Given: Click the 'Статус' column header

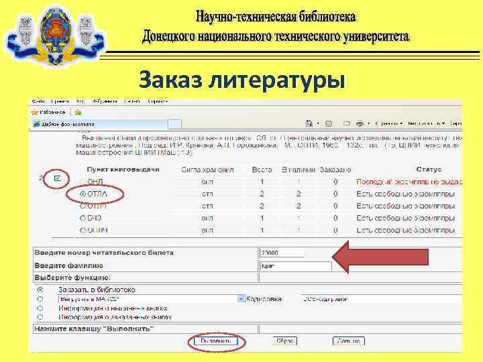Looking at the screenshot, I should pyautogui.click(x=429, y=170).
